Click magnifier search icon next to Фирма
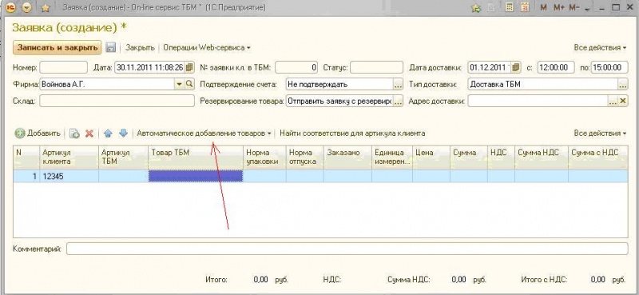Screen dimensions: 639x295 [189, 85]
